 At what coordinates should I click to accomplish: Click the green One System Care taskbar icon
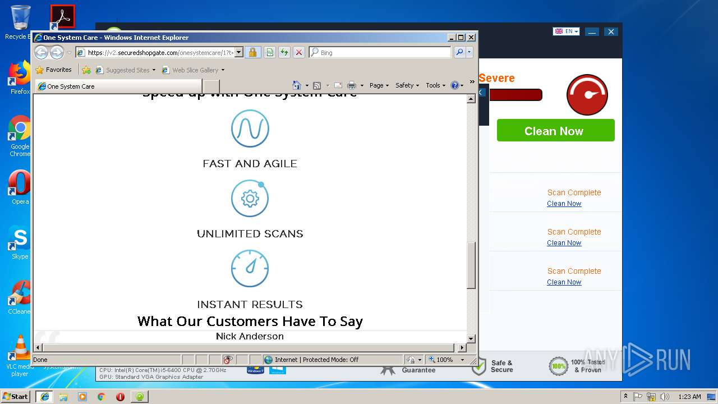click(139, 396)
